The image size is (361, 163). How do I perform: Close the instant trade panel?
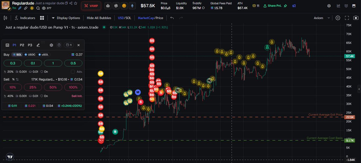pyautogui.click(x=79, y=45)
